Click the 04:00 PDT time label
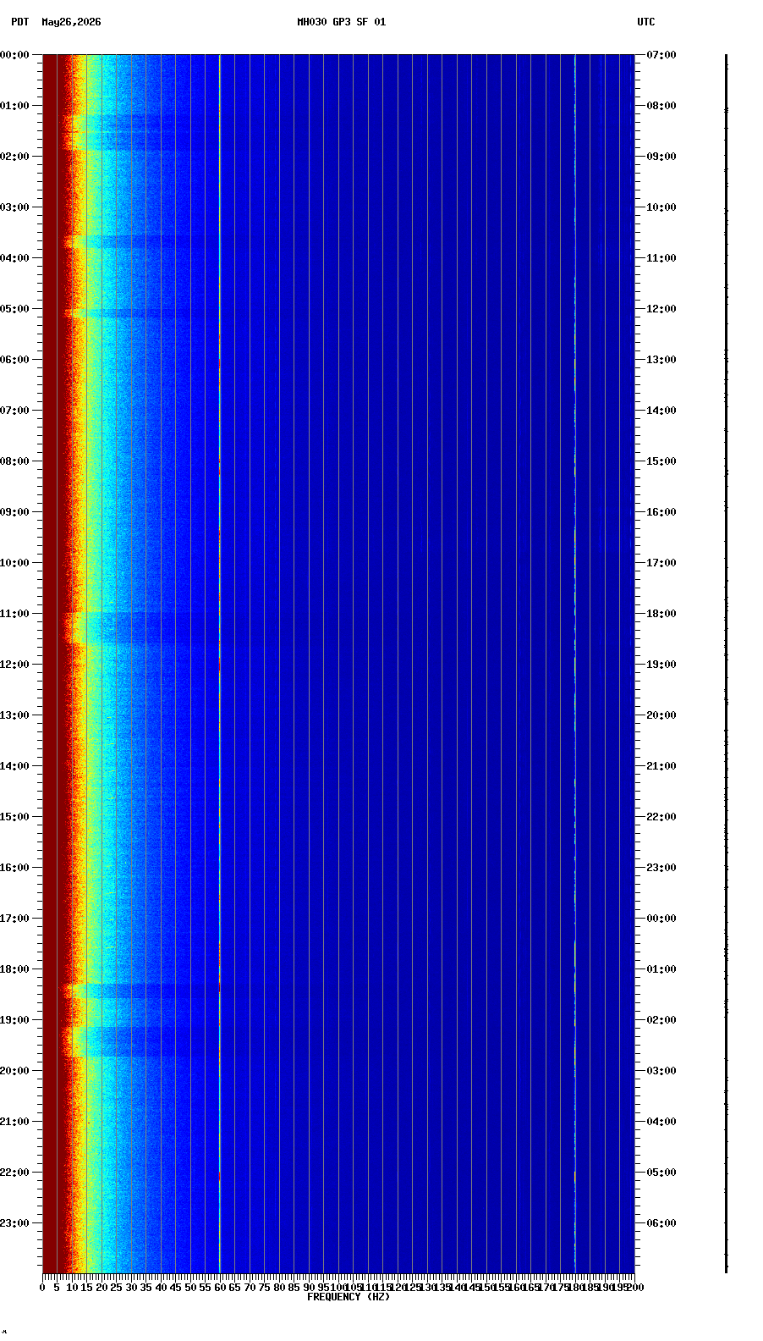 pyautogui.click(x=14, y=258)
